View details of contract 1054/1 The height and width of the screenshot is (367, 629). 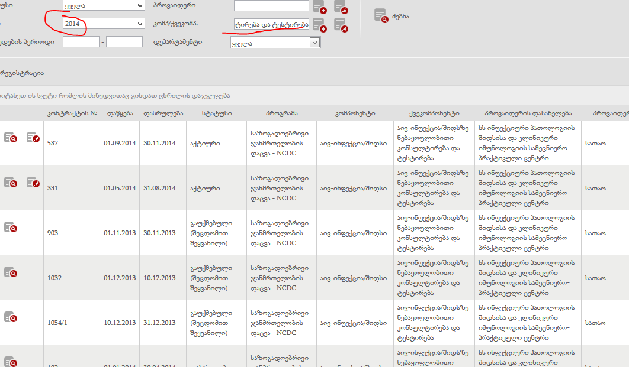coord(11,317)
